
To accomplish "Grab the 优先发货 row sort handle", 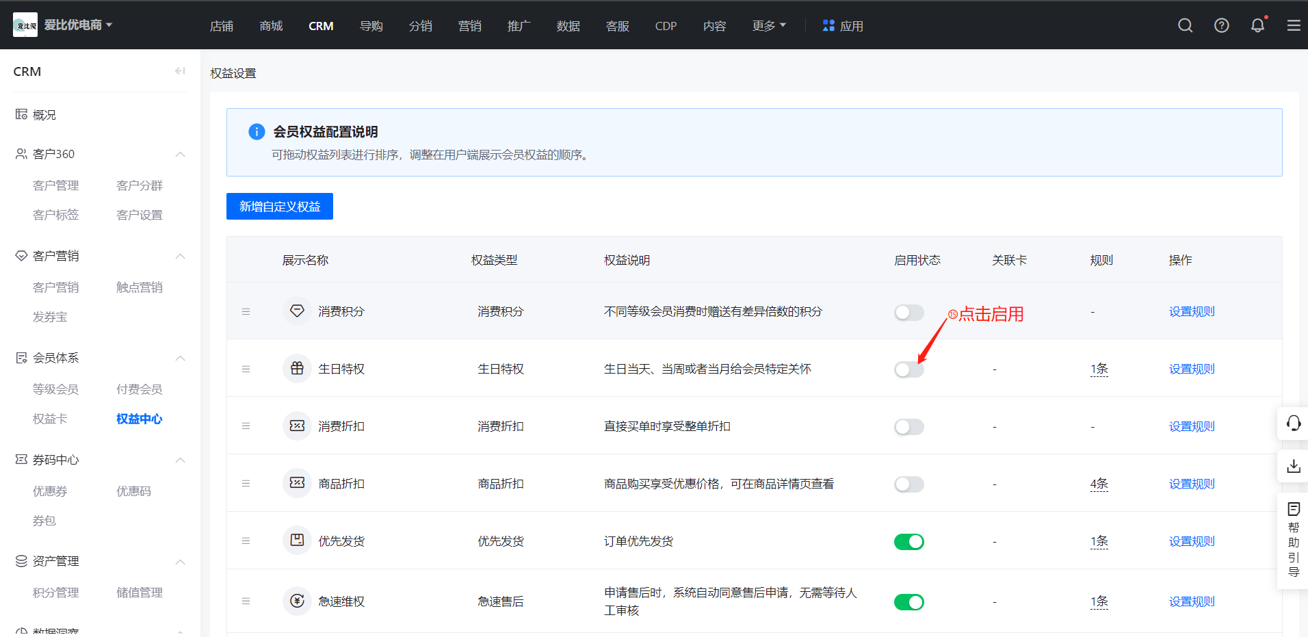I will 246,541.
